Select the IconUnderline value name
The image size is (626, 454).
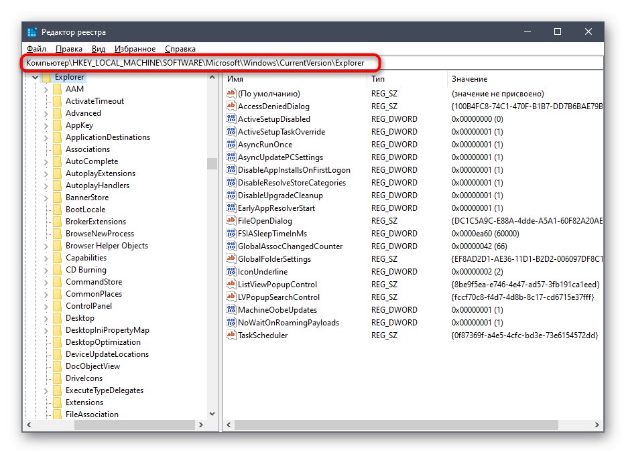(x=263, y=272)
